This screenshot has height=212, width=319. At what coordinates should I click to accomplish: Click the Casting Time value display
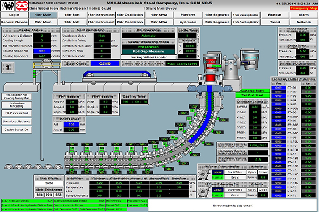(135, 102)
